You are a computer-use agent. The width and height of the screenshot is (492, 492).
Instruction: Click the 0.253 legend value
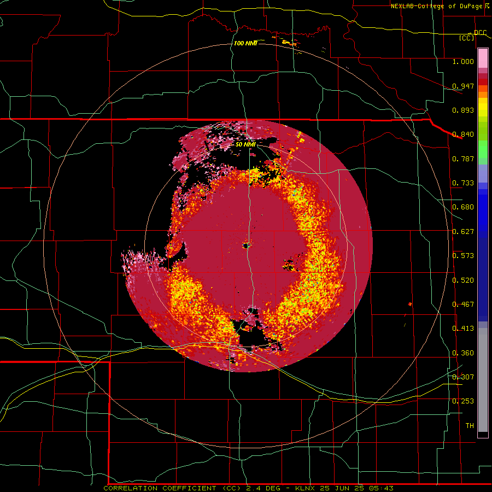coord(463,401)
